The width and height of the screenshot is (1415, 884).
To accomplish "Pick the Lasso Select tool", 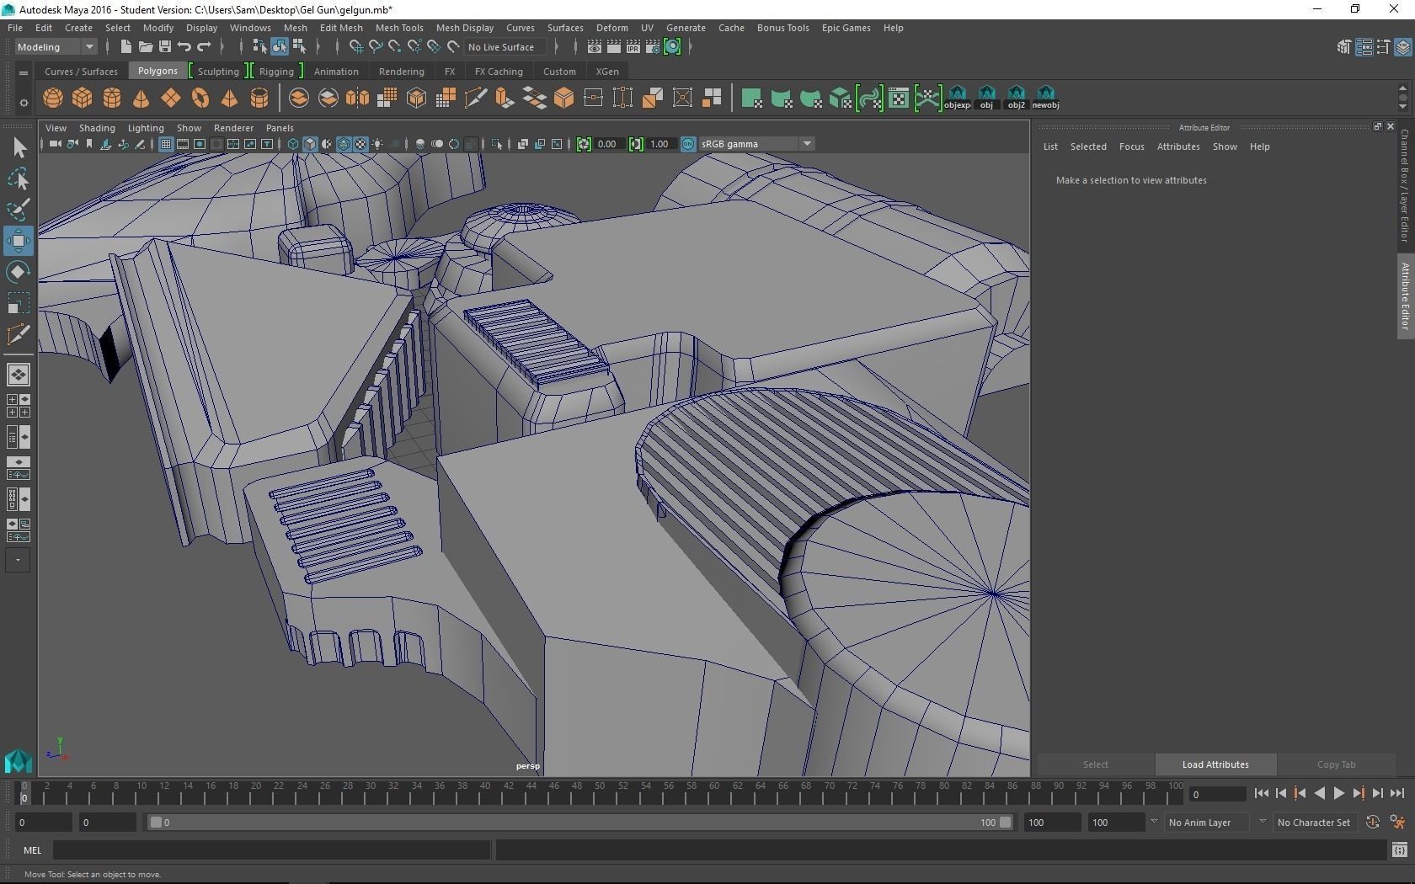I will tap(18, 179).
